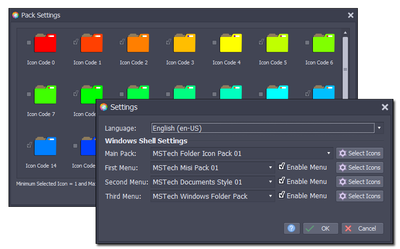Click the Cancel button in Settings
Viewport: 400px width, 249px height.
click(362, 228)
